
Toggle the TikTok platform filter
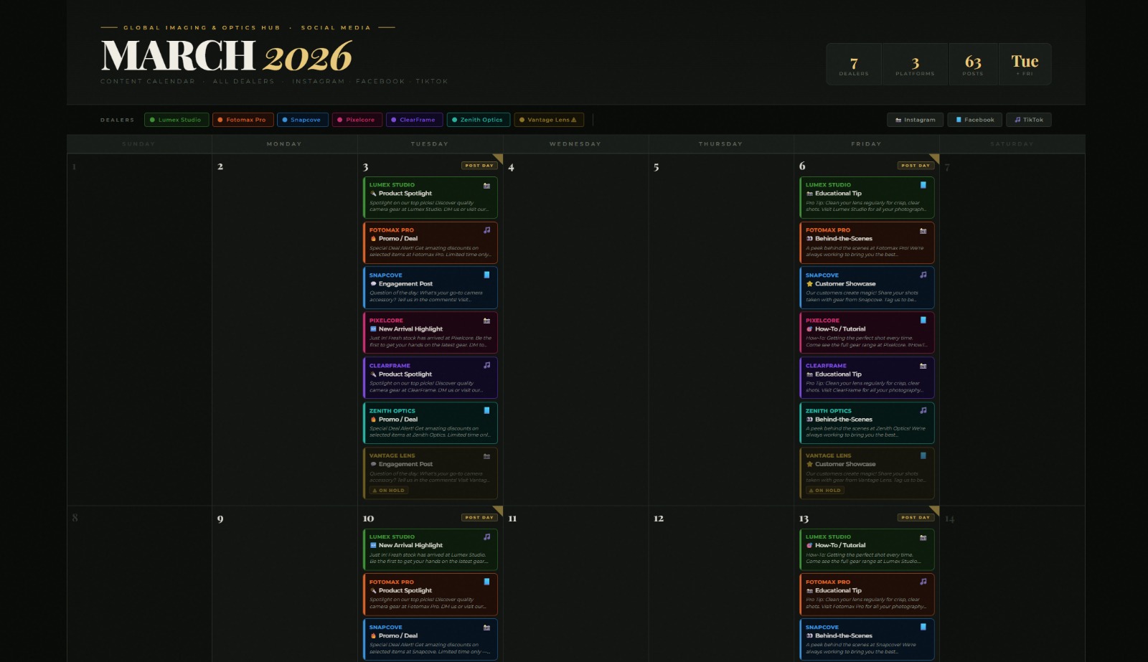1029,120
